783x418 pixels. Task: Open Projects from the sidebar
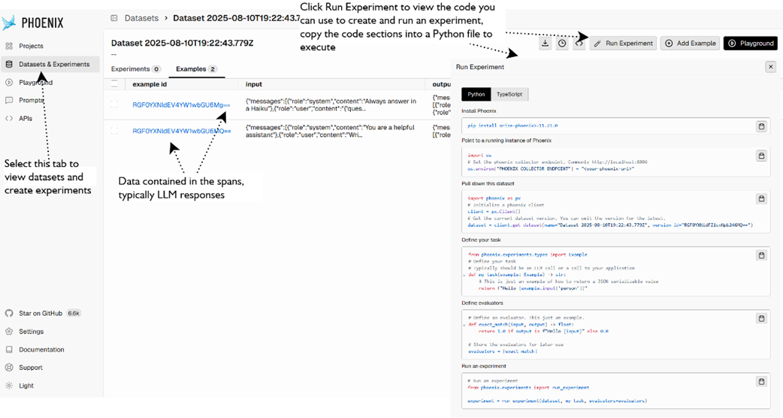[x=31, y=46]
